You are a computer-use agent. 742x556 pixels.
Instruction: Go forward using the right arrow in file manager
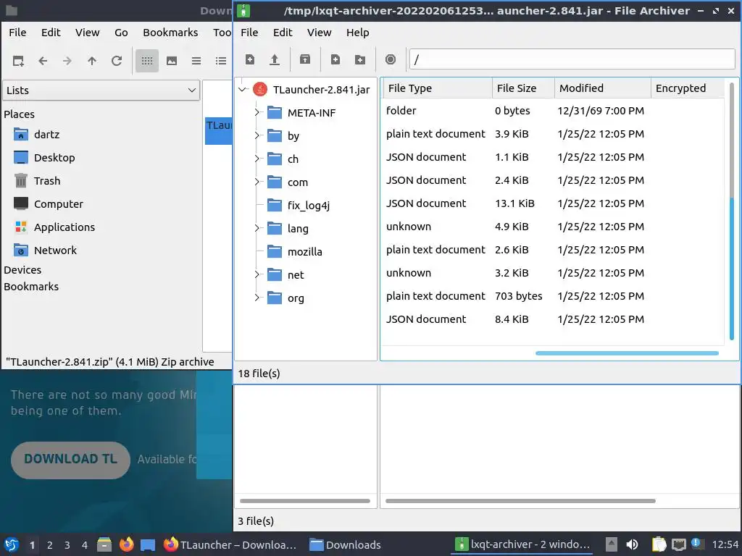click(x=67, y=61)
